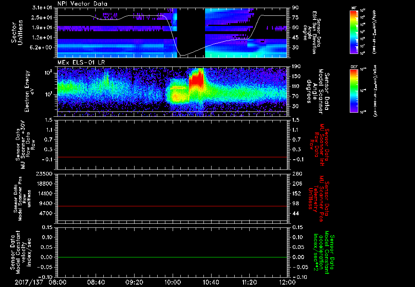Select the "Model Scanner Pos Raw unitless" axis title
415x287 pixels.
22,199
